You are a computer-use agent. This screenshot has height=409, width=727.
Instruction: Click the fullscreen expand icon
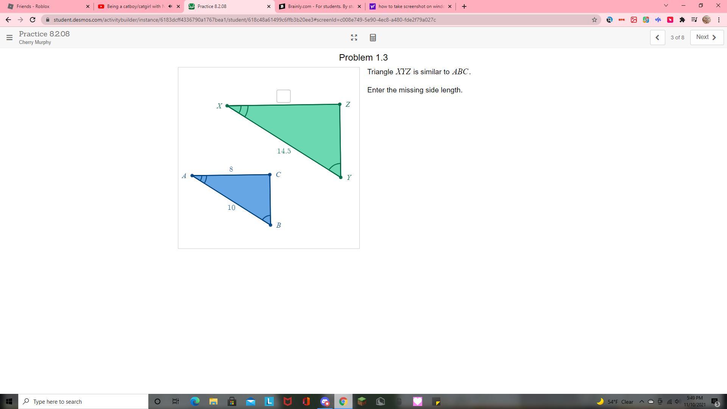click(x=354, y=37)
